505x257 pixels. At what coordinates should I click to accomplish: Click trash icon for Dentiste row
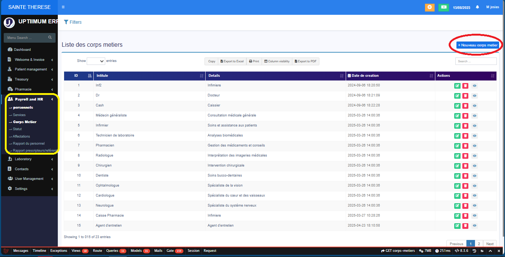465,176
